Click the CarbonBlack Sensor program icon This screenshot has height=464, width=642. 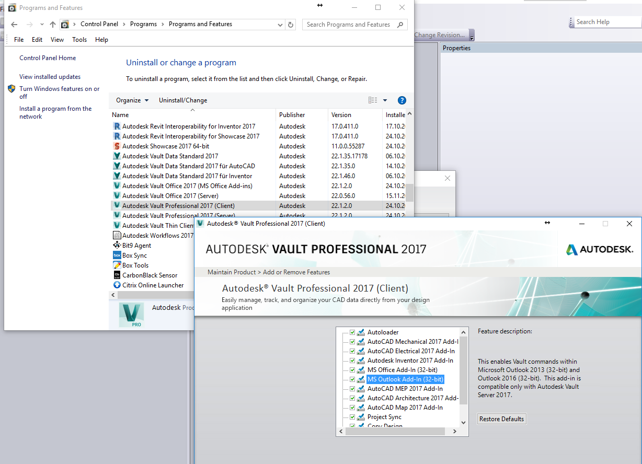click(x=116, y=275)
